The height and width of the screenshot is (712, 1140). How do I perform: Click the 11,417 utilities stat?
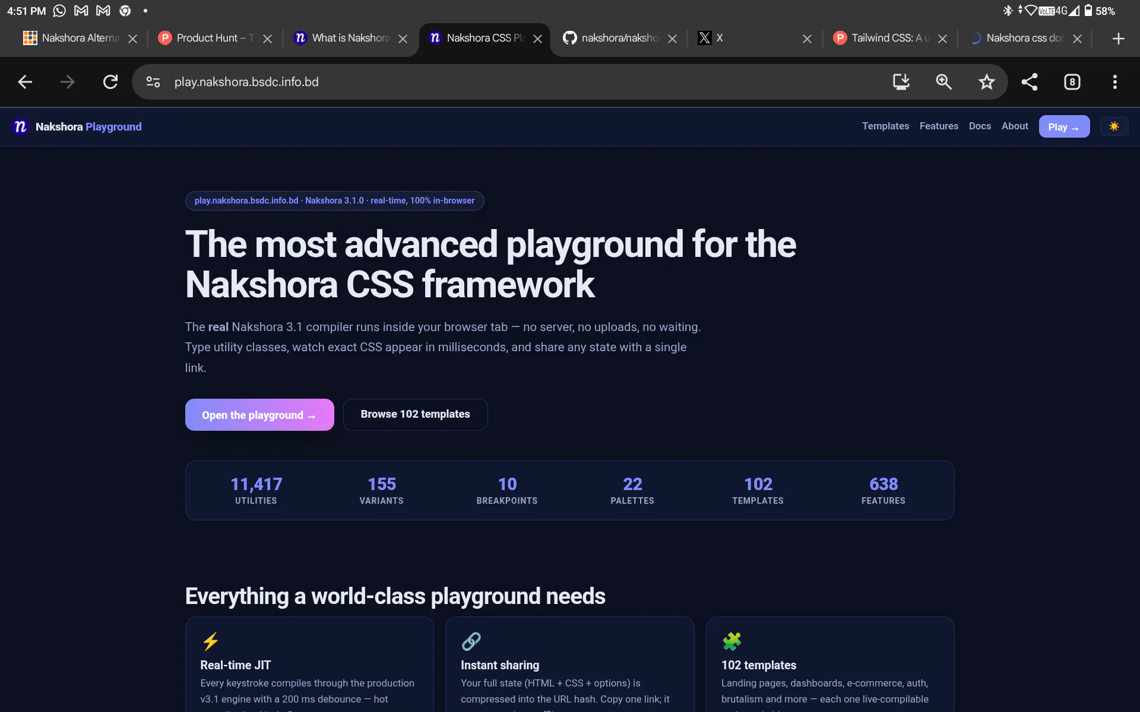pos(256,491)
